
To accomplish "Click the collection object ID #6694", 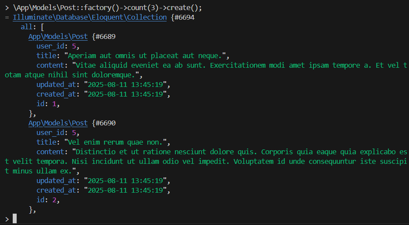I will tap(184, 17).
